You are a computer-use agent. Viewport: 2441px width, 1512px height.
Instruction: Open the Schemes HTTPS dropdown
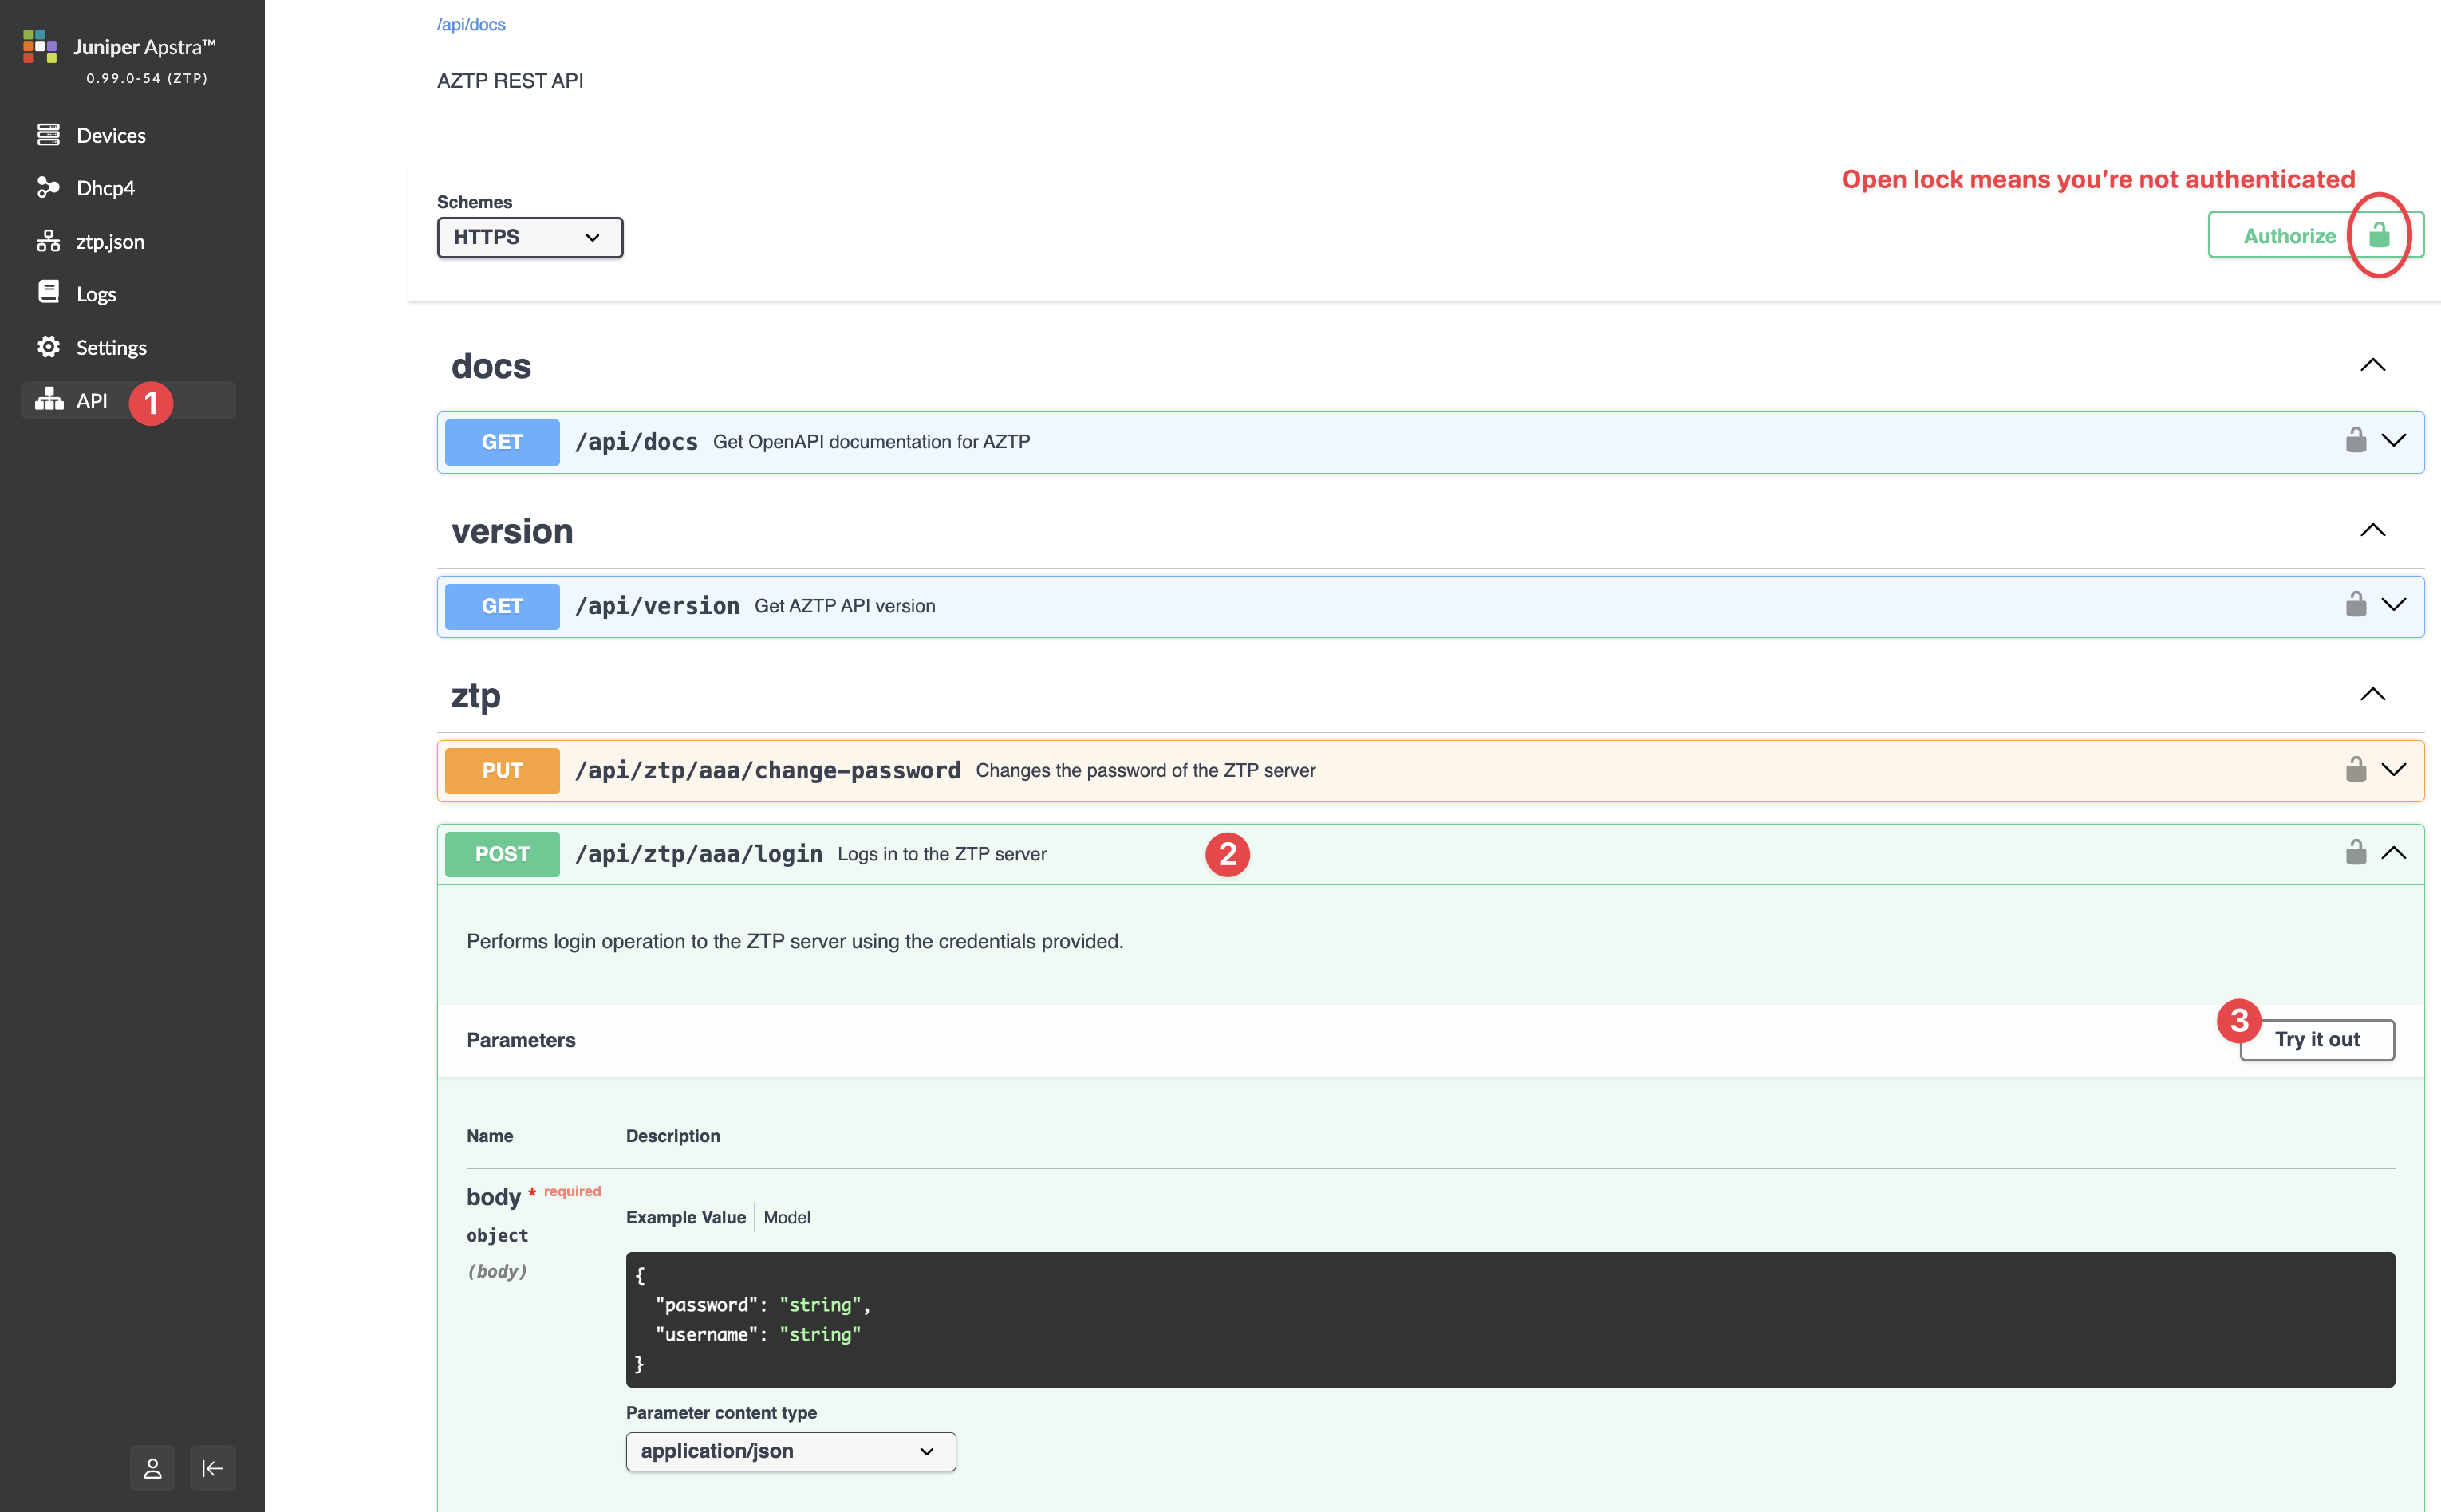[x=529, y=237]
